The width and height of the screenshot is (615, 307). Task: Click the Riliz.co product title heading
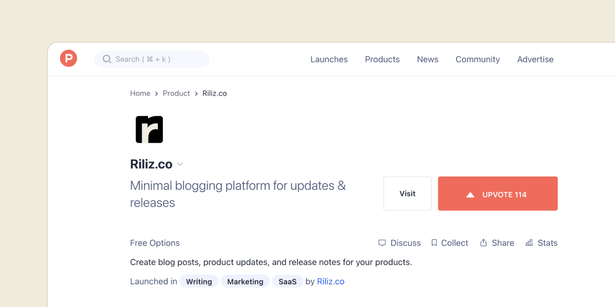[x=151, y=164]
